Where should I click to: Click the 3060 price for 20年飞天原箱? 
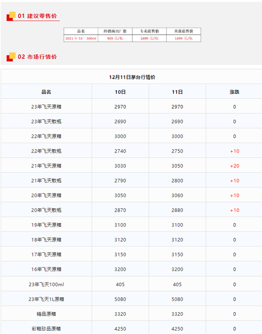coord(178,196)
